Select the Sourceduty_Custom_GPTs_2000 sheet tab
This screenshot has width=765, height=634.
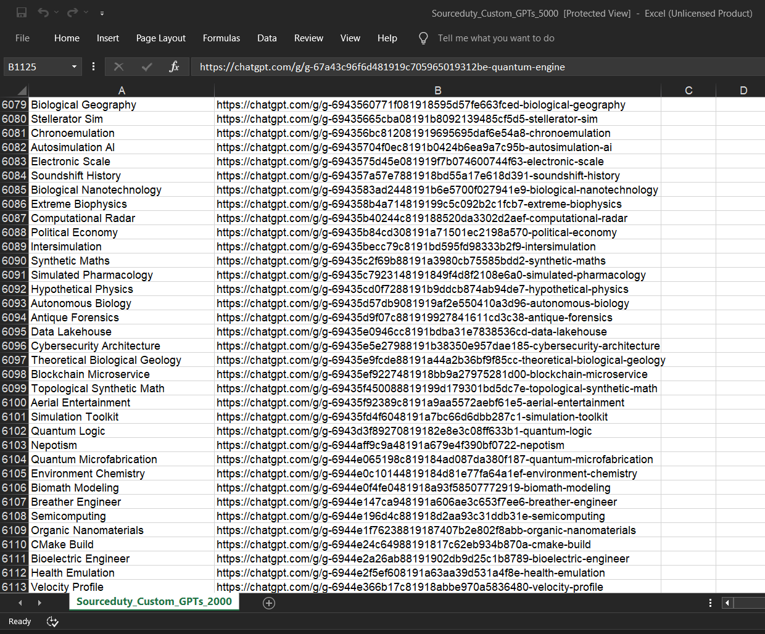[x=154, y=601]
